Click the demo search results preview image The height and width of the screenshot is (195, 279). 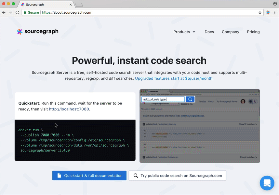(x=200, y=126)
